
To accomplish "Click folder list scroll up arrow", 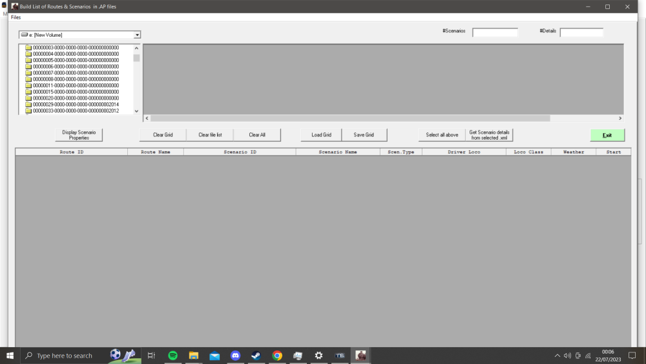I will pos(136,48).
